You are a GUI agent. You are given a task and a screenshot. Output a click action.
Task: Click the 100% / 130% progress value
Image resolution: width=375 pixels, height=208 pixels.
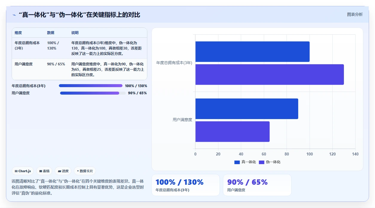click(x=136, y=86)
